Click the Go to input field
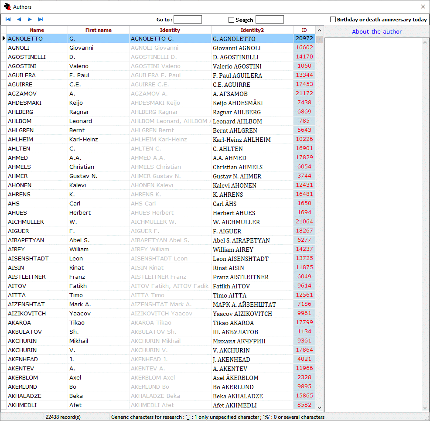The height and width of the screenshot is (421, 430). click(188, 20)
